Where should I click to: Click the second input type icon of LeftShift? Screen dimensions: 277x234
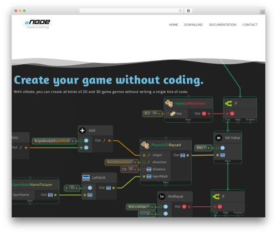(90, 195)
